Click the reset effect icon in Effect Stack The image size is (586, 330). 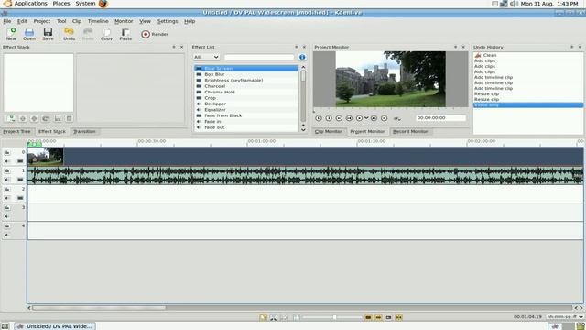[46, 118]
